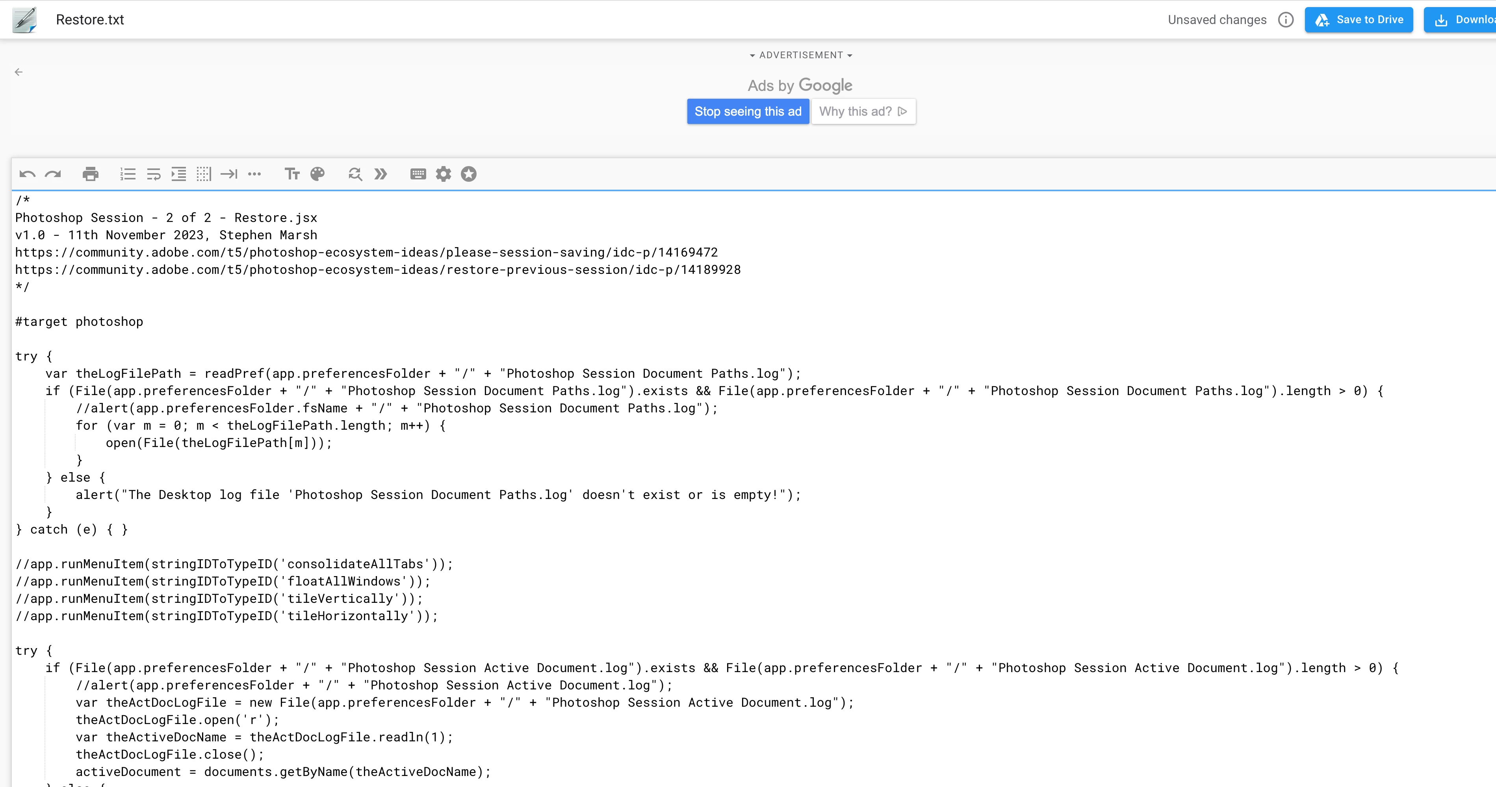Click the undo arrow in the editor toolbar
The height and width of the screenshot is (787, 1496).
point(27,174)
